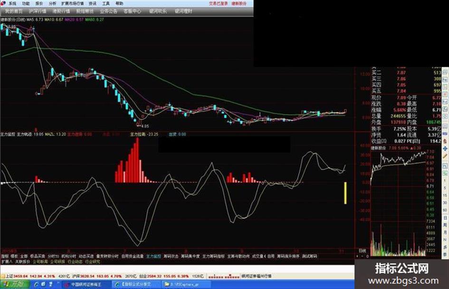Open the 客服中心 tab
The image size is (449, 289).
click(132, 11)
